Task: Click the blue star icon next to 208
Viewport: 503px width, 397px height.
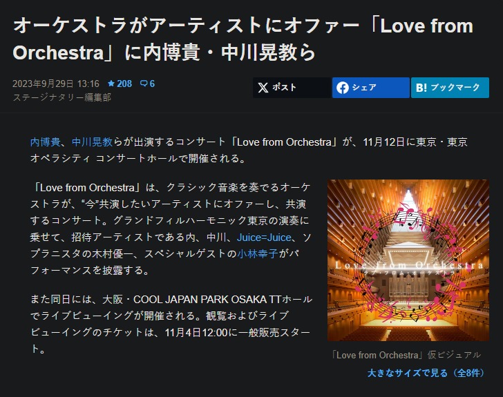Action: pyautogui.click(x=111, y=84)
